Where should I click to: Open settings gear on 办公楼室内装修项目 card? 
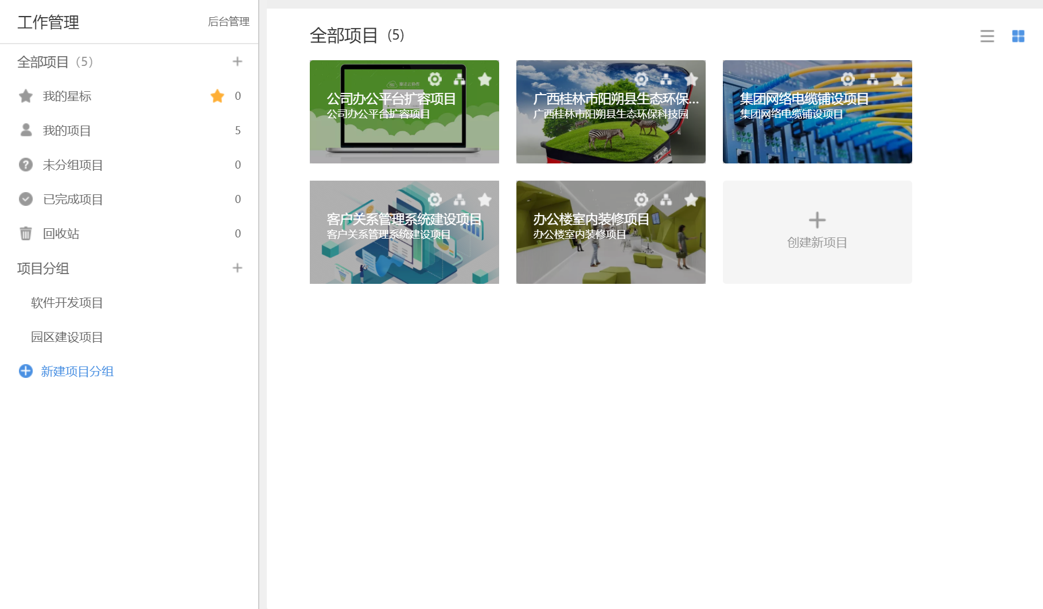641,200
